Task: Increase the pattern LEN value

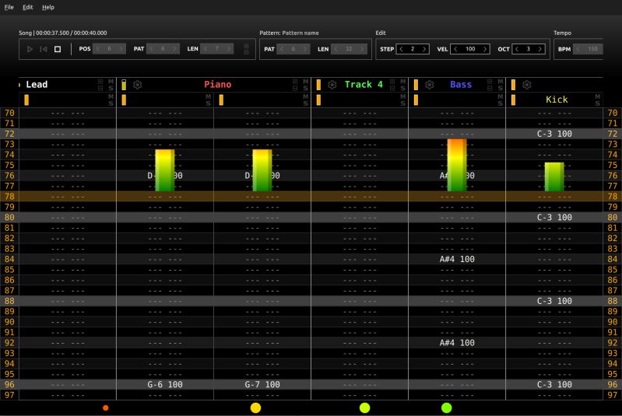Action: [x=362, y=49]
